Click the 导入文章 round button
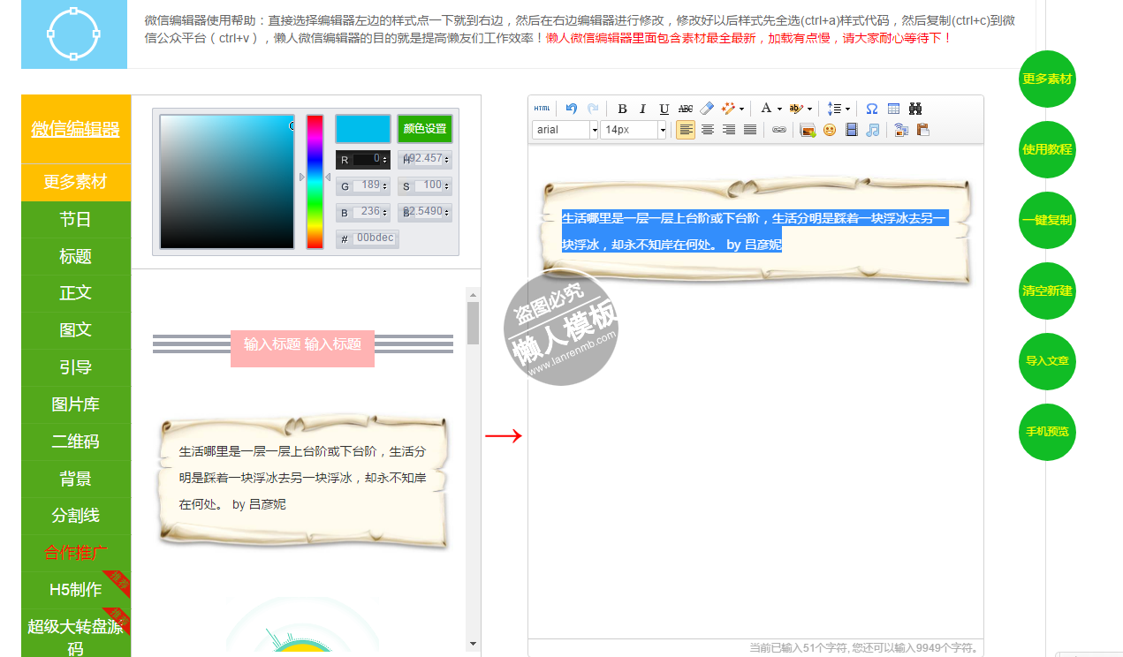 (x=1047, y=361)
